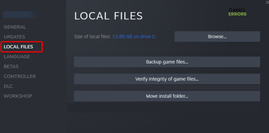Click the white GAMES watermark word
Viewport: 269px width, 133px height.
point(238,10)
